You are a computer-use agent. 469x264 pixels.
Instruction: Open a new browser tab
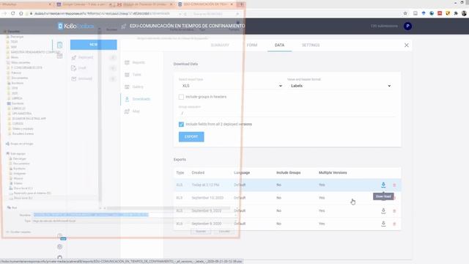(x=241, y=4)
